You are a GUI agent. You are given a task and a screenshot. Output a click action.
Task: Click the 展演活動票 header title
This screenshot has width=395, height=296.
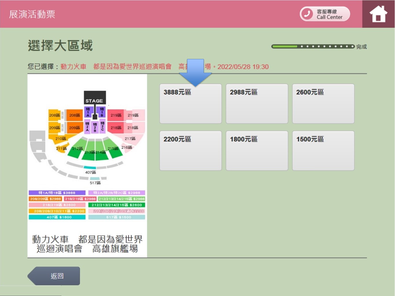pyautogui.click(x=32, y=14)
